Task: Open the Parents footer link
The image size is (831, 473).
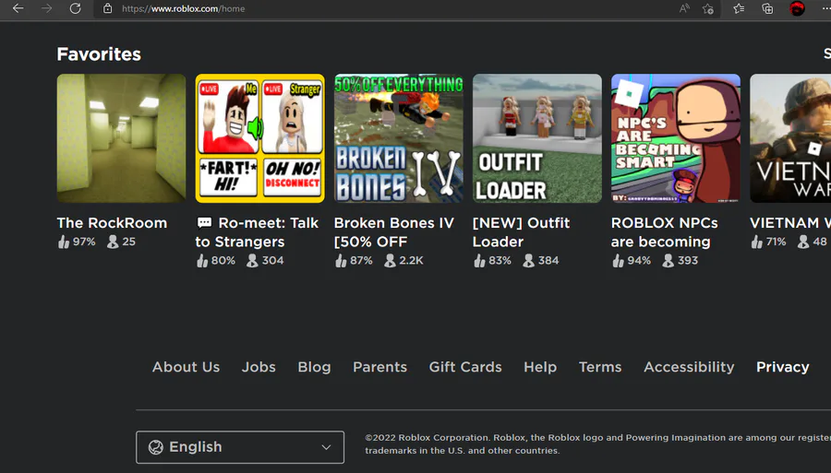Action: coord(380,367)
